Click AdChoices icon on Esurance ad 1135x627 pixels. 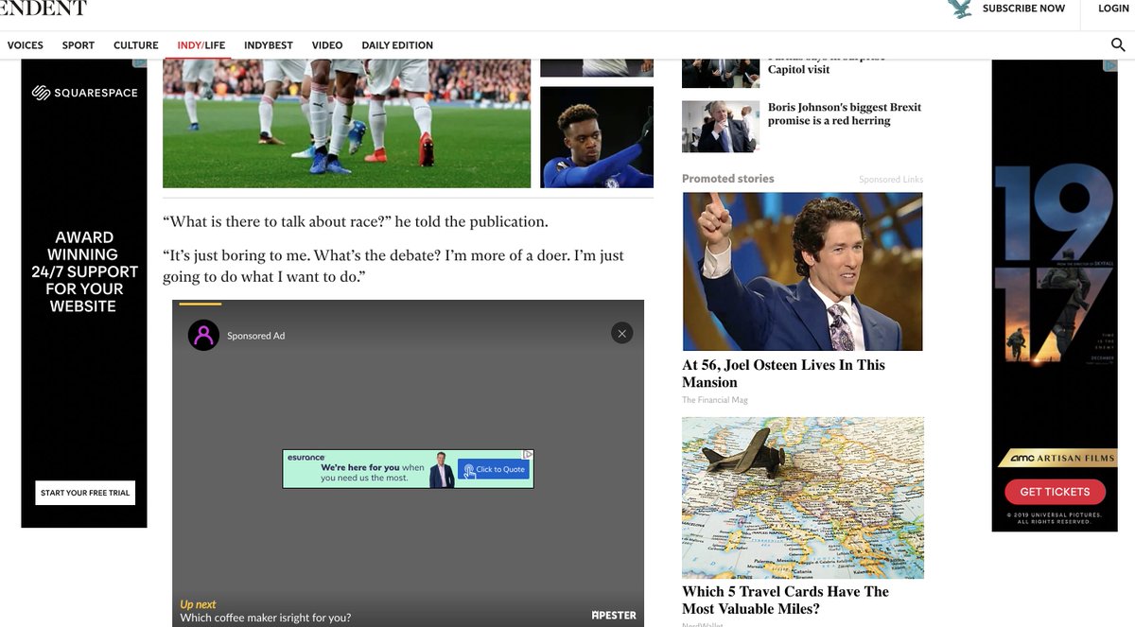(528, 455)
